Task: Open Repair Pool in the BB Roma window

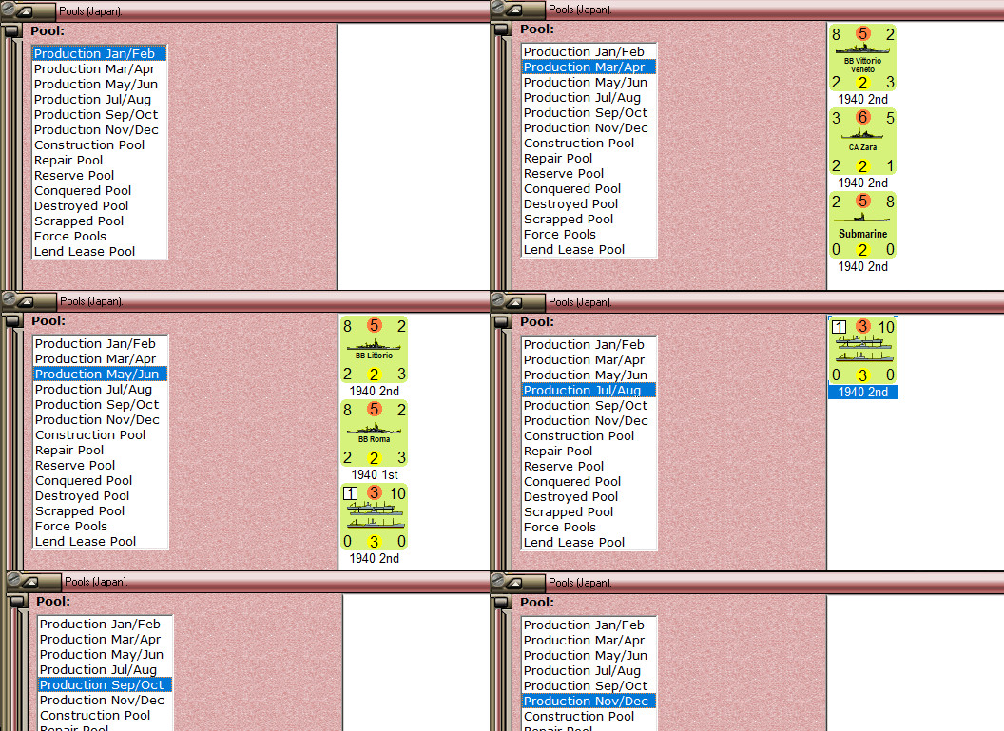Action: tap(101, 450)
